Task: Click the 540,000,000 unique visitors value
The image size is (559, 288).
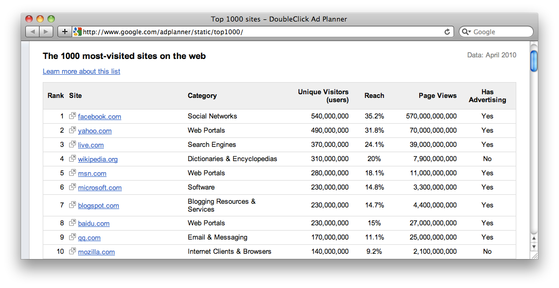Action: tap(330, 116)
